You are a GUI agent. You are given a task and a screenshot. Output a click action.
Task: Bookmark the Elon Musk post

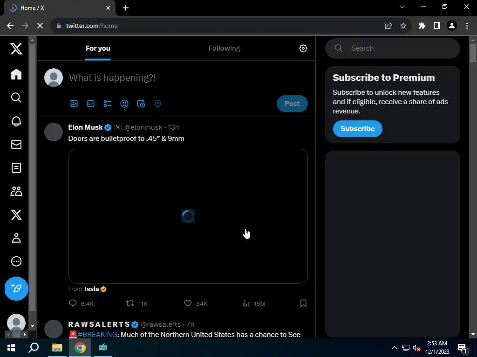303,303
